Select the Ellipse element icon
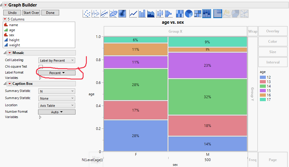The height and width of the screenshot is (167, 289). point(113,14)
